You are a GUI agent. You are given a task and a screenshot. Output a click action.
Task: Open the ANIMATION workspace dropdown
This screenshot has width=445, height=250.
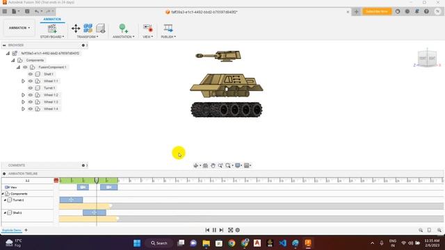pos(19,28)
